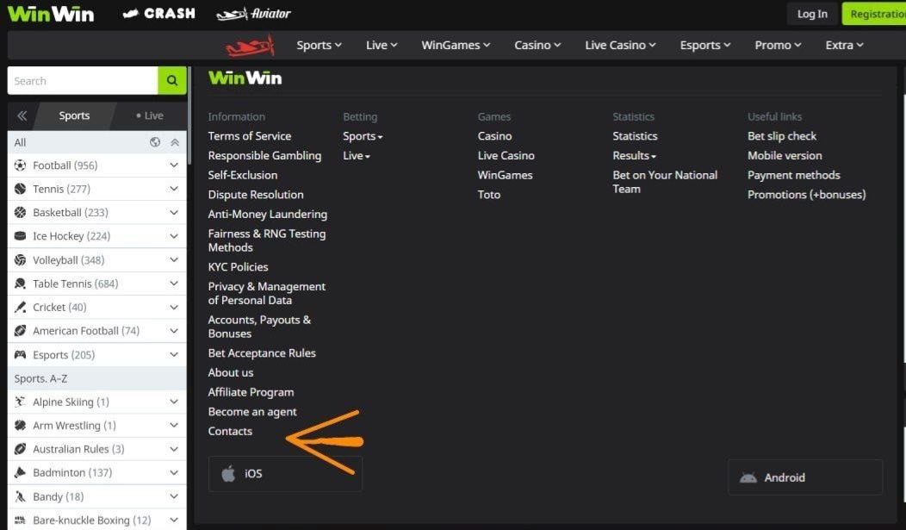This screenshot has height=530, width=906.
Task: Open the Aviator game logo link
Action: pos(254,13)
